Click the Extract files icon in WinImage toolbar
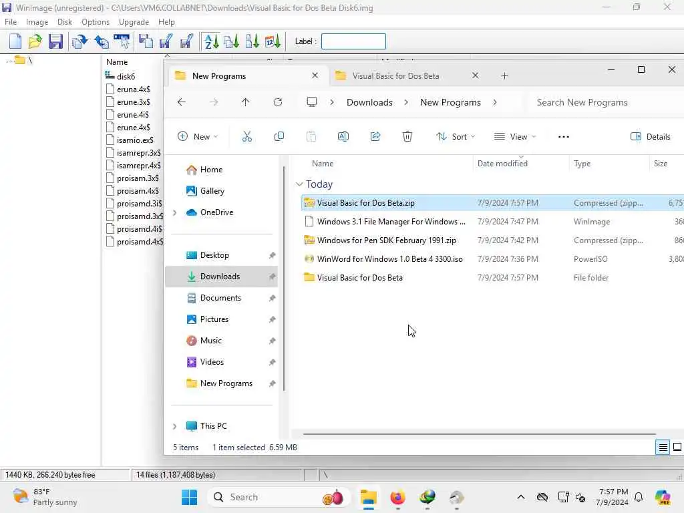Image resolution: width=684 pixels, height=513 pixels. pos(80,41)
